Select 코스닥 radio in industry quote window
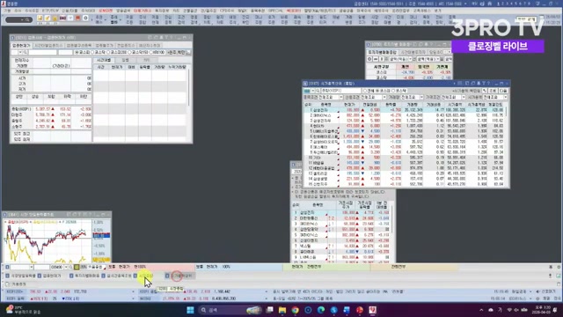This screenshot has width=563, height=317. [93, 53]
